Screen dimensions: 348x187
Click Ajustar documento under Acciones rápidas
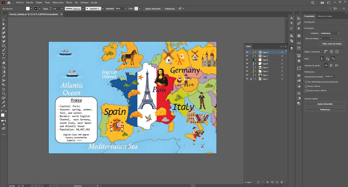tap(325, 104)
